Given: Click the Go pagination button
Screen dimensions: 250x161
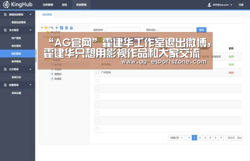Looking at the screenshot, I should point(239,138).
